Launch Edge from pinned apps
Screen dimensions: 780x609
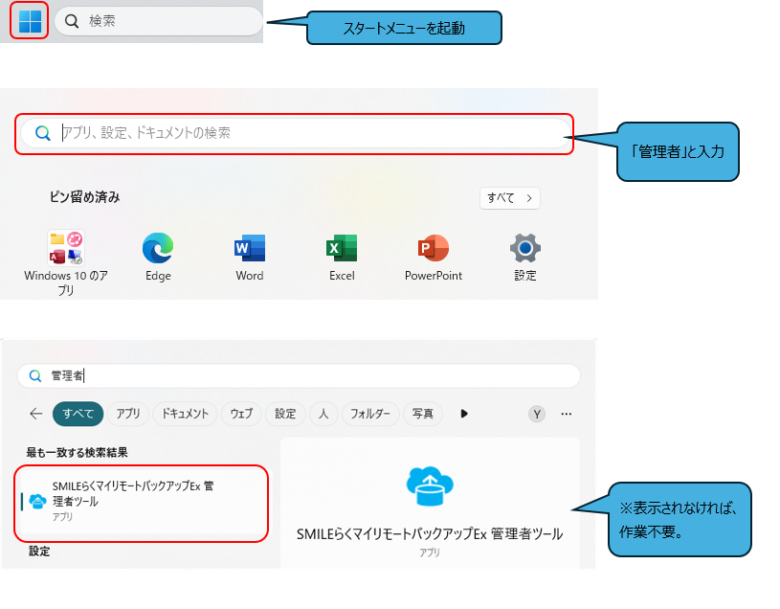(x=158, y=257)
